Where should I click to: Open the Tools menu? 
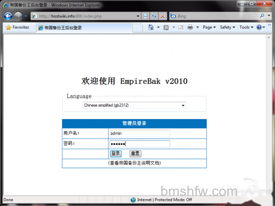(x=246, y=27)
